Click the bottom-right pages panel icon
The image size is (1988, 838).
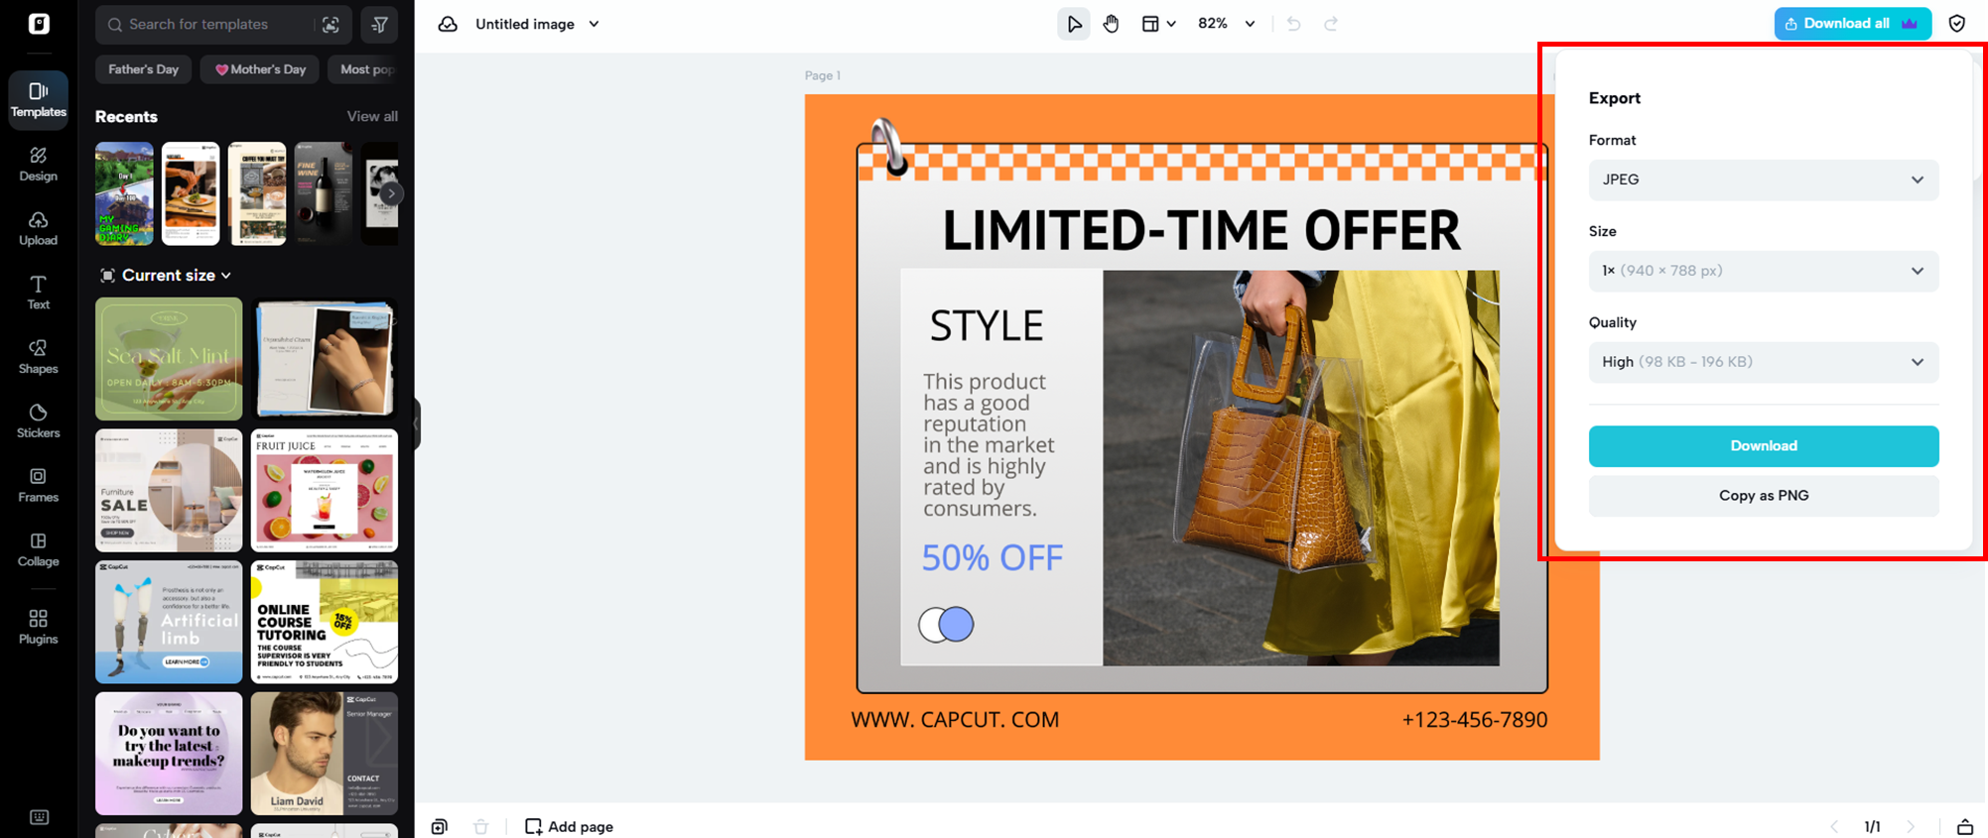pyautogui.click(x=1964, y=826)
